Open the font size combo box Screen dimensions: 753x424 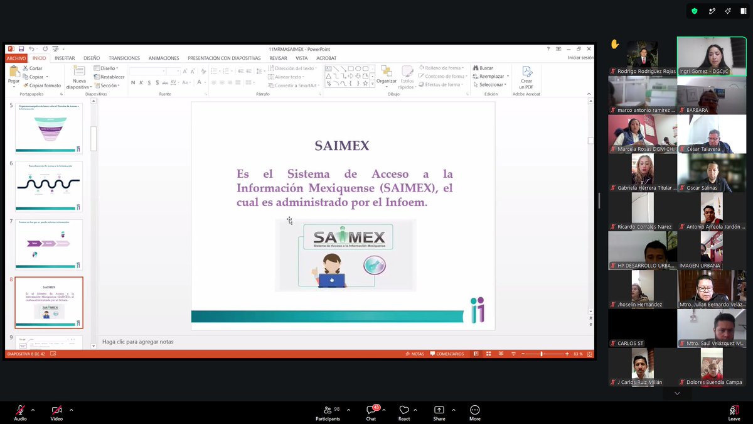pyautogui.click(x=174, y=71)
